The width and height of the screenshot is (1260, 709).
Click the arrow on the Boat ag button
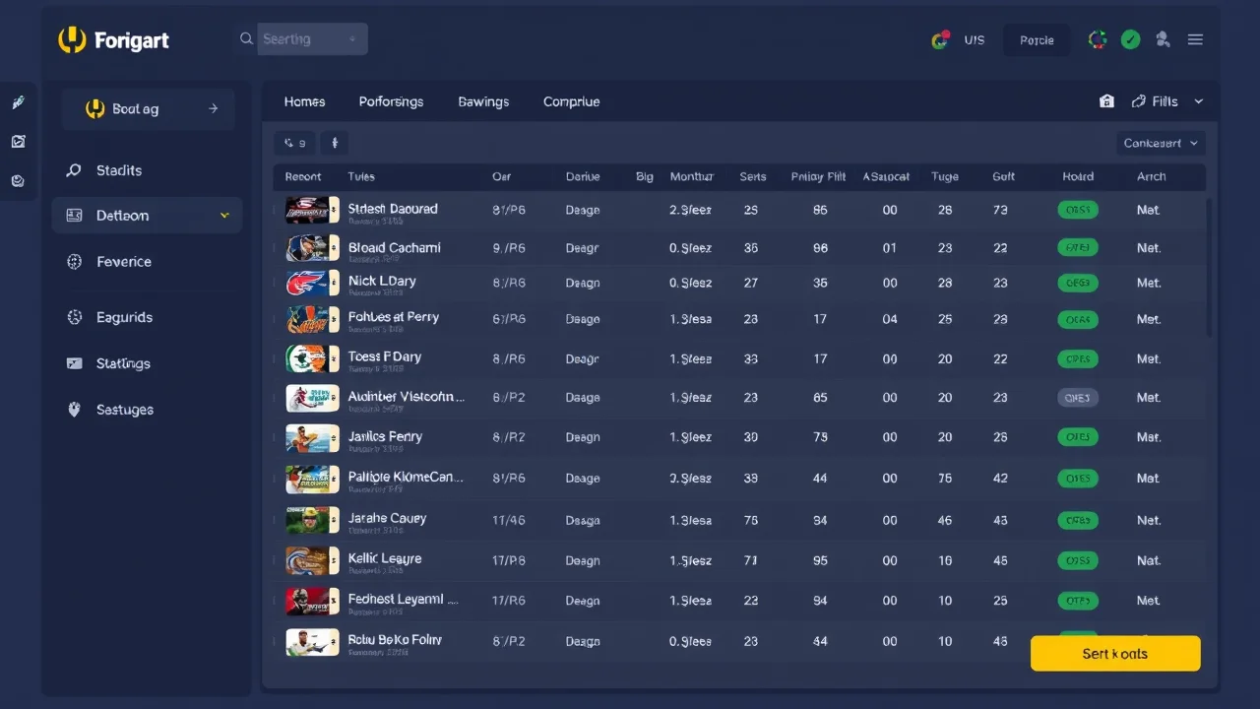[x=213, y=109]
